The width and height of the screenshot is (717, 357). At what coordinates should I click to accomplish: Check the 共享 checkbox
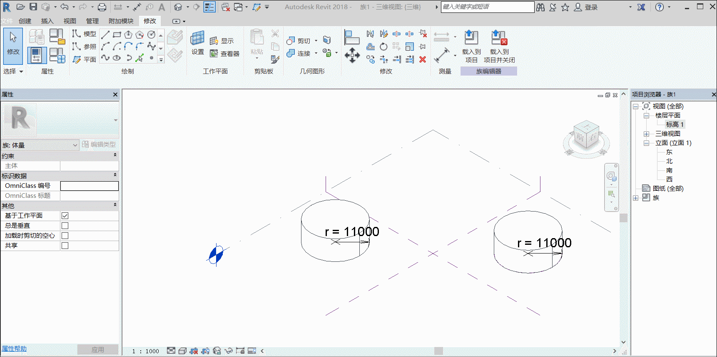[65, 246]
